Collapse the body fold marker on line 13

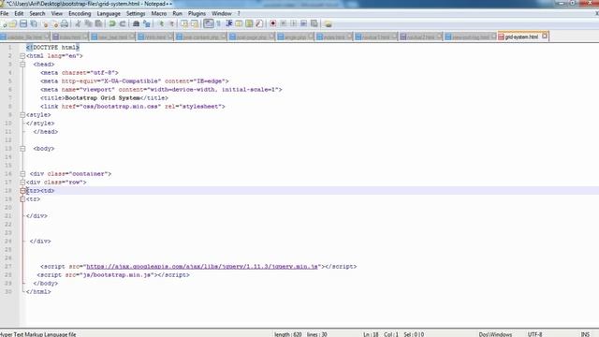pos(22,148)
